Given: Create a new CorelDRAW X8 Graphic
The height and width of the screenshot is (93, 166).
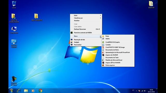Looking at the screenshot, I should click(118, 42).
